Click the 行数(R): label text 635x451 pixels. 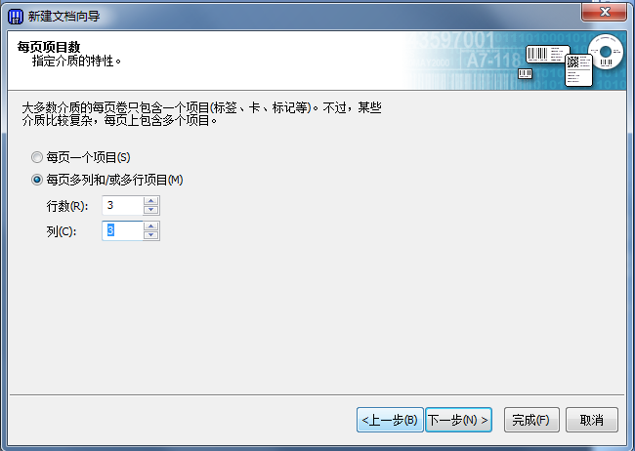pyautogui.click(x=67, y=206)
